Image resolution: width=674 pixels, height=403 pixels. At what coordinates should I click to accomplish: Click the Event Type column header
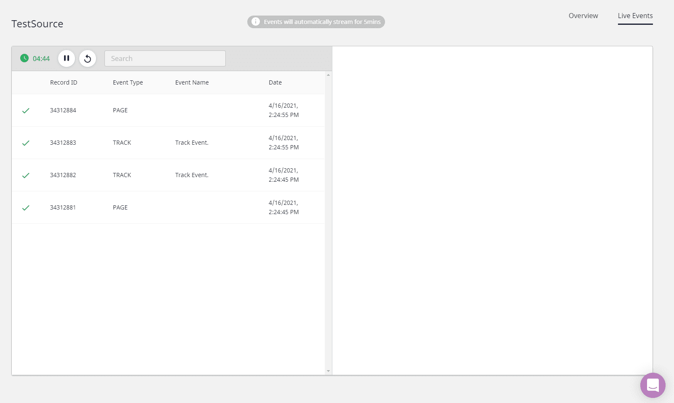click(128, 82)
